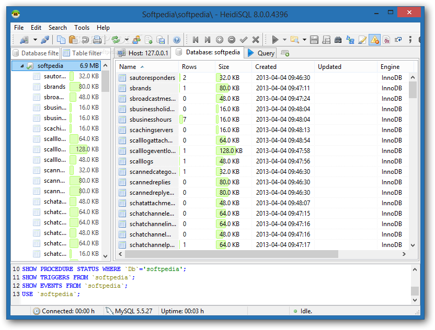Switch to the Database: softpedia tab
Viewport: 435px width, 330px height.
(208, 52)
